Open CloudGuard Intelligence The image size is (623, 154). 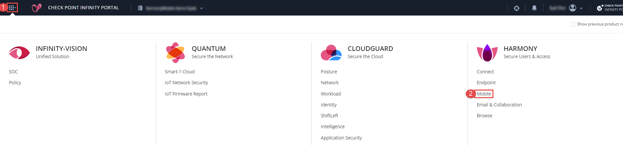[333, 127]
